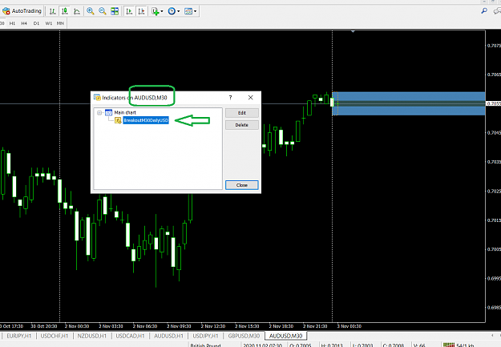This screenshot has height=347, width=501.
Task: Click the chart tabs scroll-left arrow
Action: coord(492,336)
